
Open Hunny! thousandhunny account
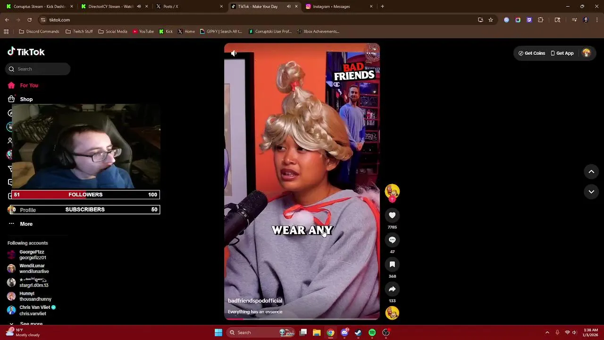(29, 296)
